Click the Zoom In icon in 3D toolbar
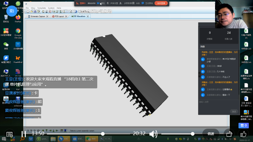This screenshot has height=142, width=253. (31, 131)
